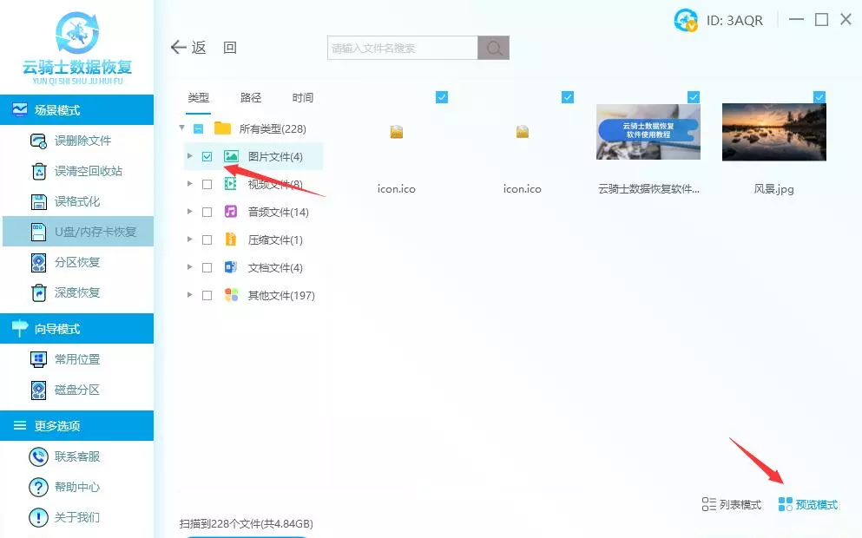This screenshot has width=862, height=538.
Task: Click the 扫描到228个文件 status text
Action: [247, 524]
